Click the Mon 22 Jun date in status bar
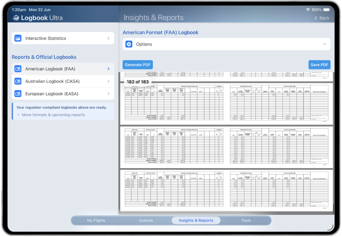Screen dimensions: 342x237 tap(40, 10)
